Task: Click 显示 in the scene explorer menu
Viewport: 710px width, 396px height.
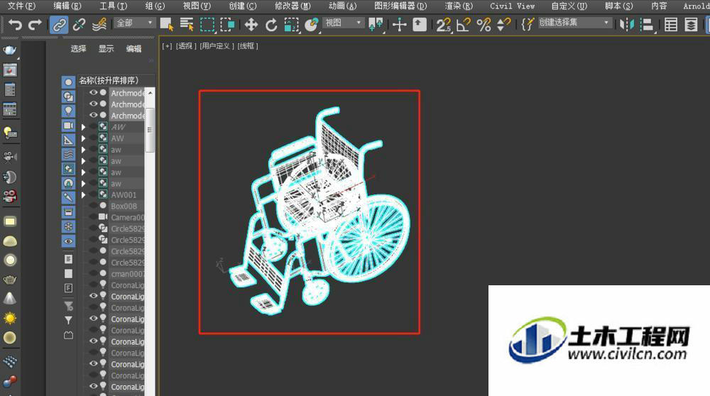Action: (x=106, y=48)
